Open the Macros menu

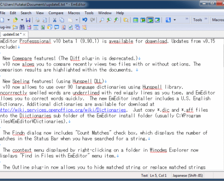pyautogui.click(x=74, y=13)
